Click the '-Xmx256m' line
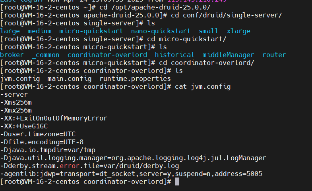Viewport: 312px width, 191px height. point(16,110)
